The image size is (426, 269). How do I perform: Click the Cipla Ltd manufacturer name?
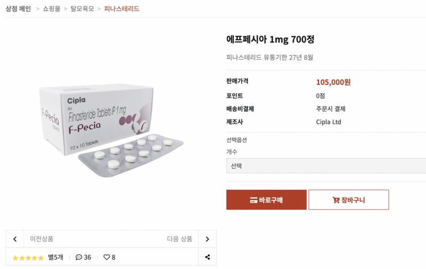tap(328, 122)
